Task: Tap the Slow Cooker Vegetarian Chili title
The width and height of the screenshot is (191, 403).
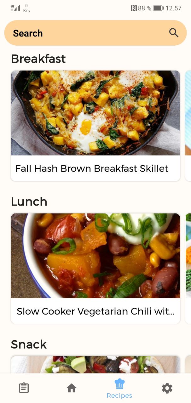Action: (95, 311)
